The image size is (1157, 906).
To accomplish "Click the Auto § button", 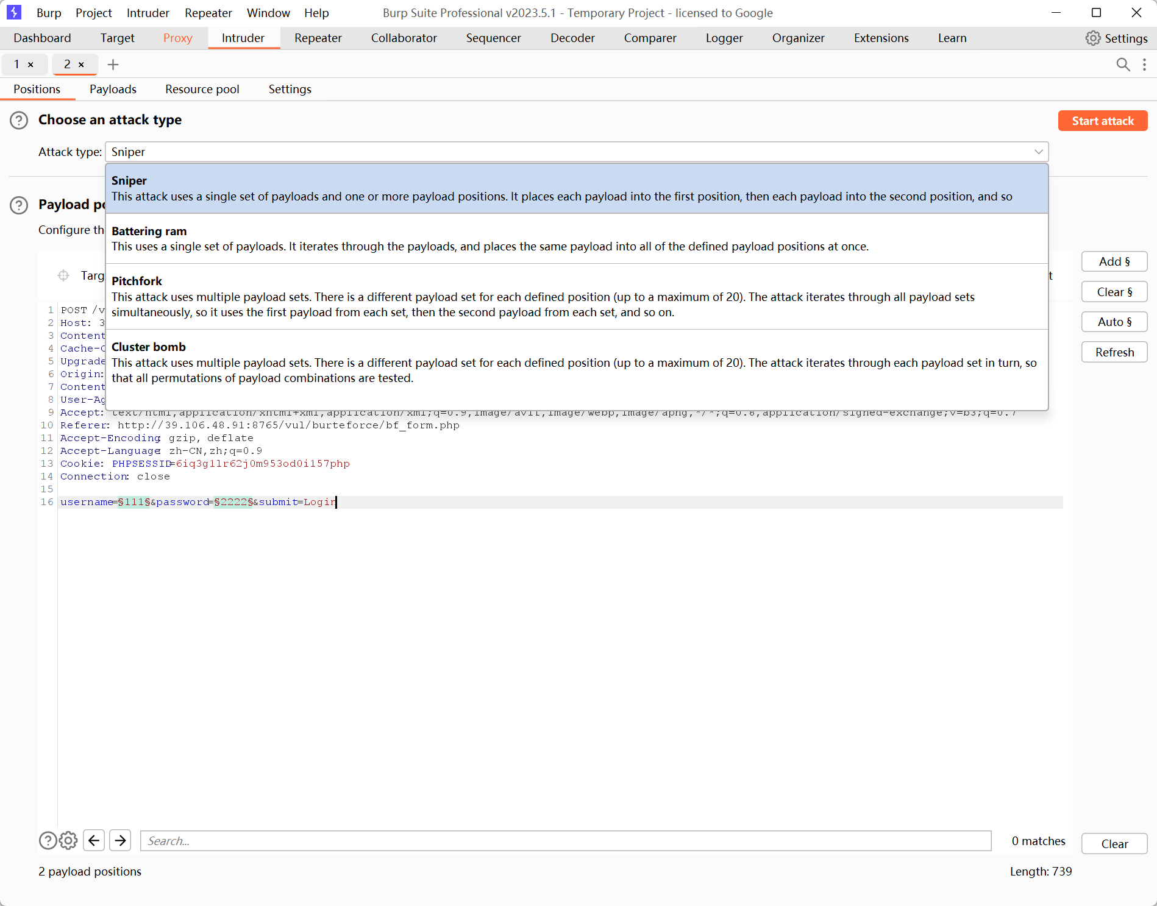I will tap(1114, 322).
